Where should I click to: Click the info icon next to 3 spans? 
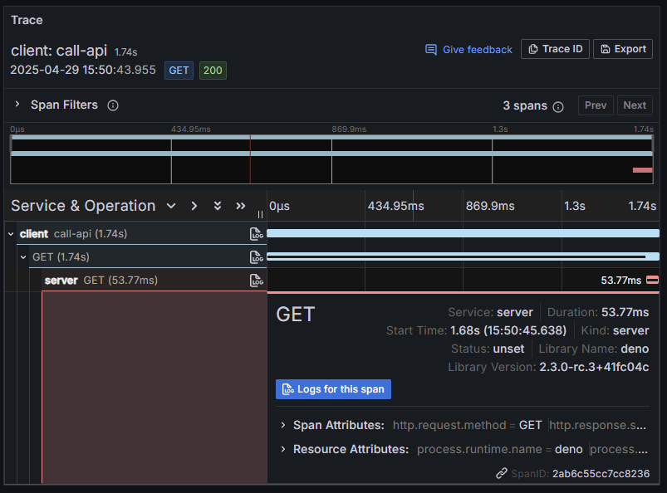click(558, 105)
